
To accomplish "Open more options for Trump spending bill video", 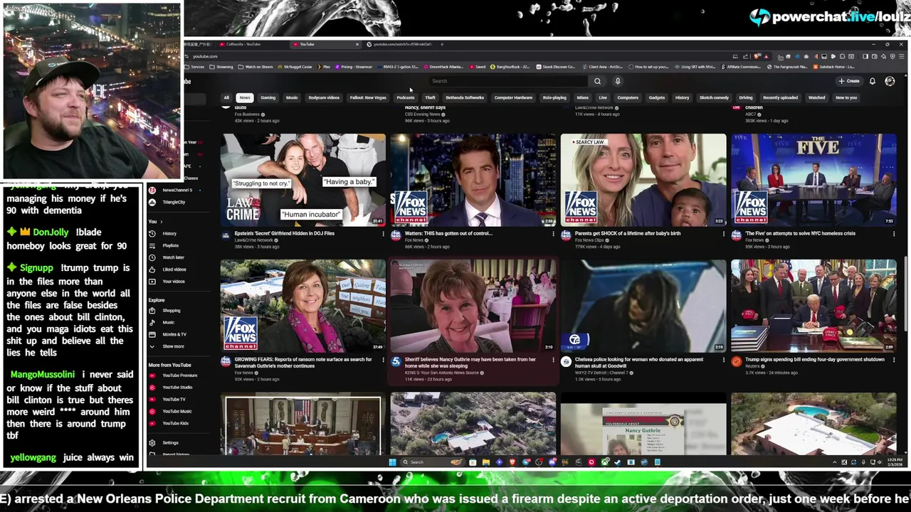I will click(894, 360).
